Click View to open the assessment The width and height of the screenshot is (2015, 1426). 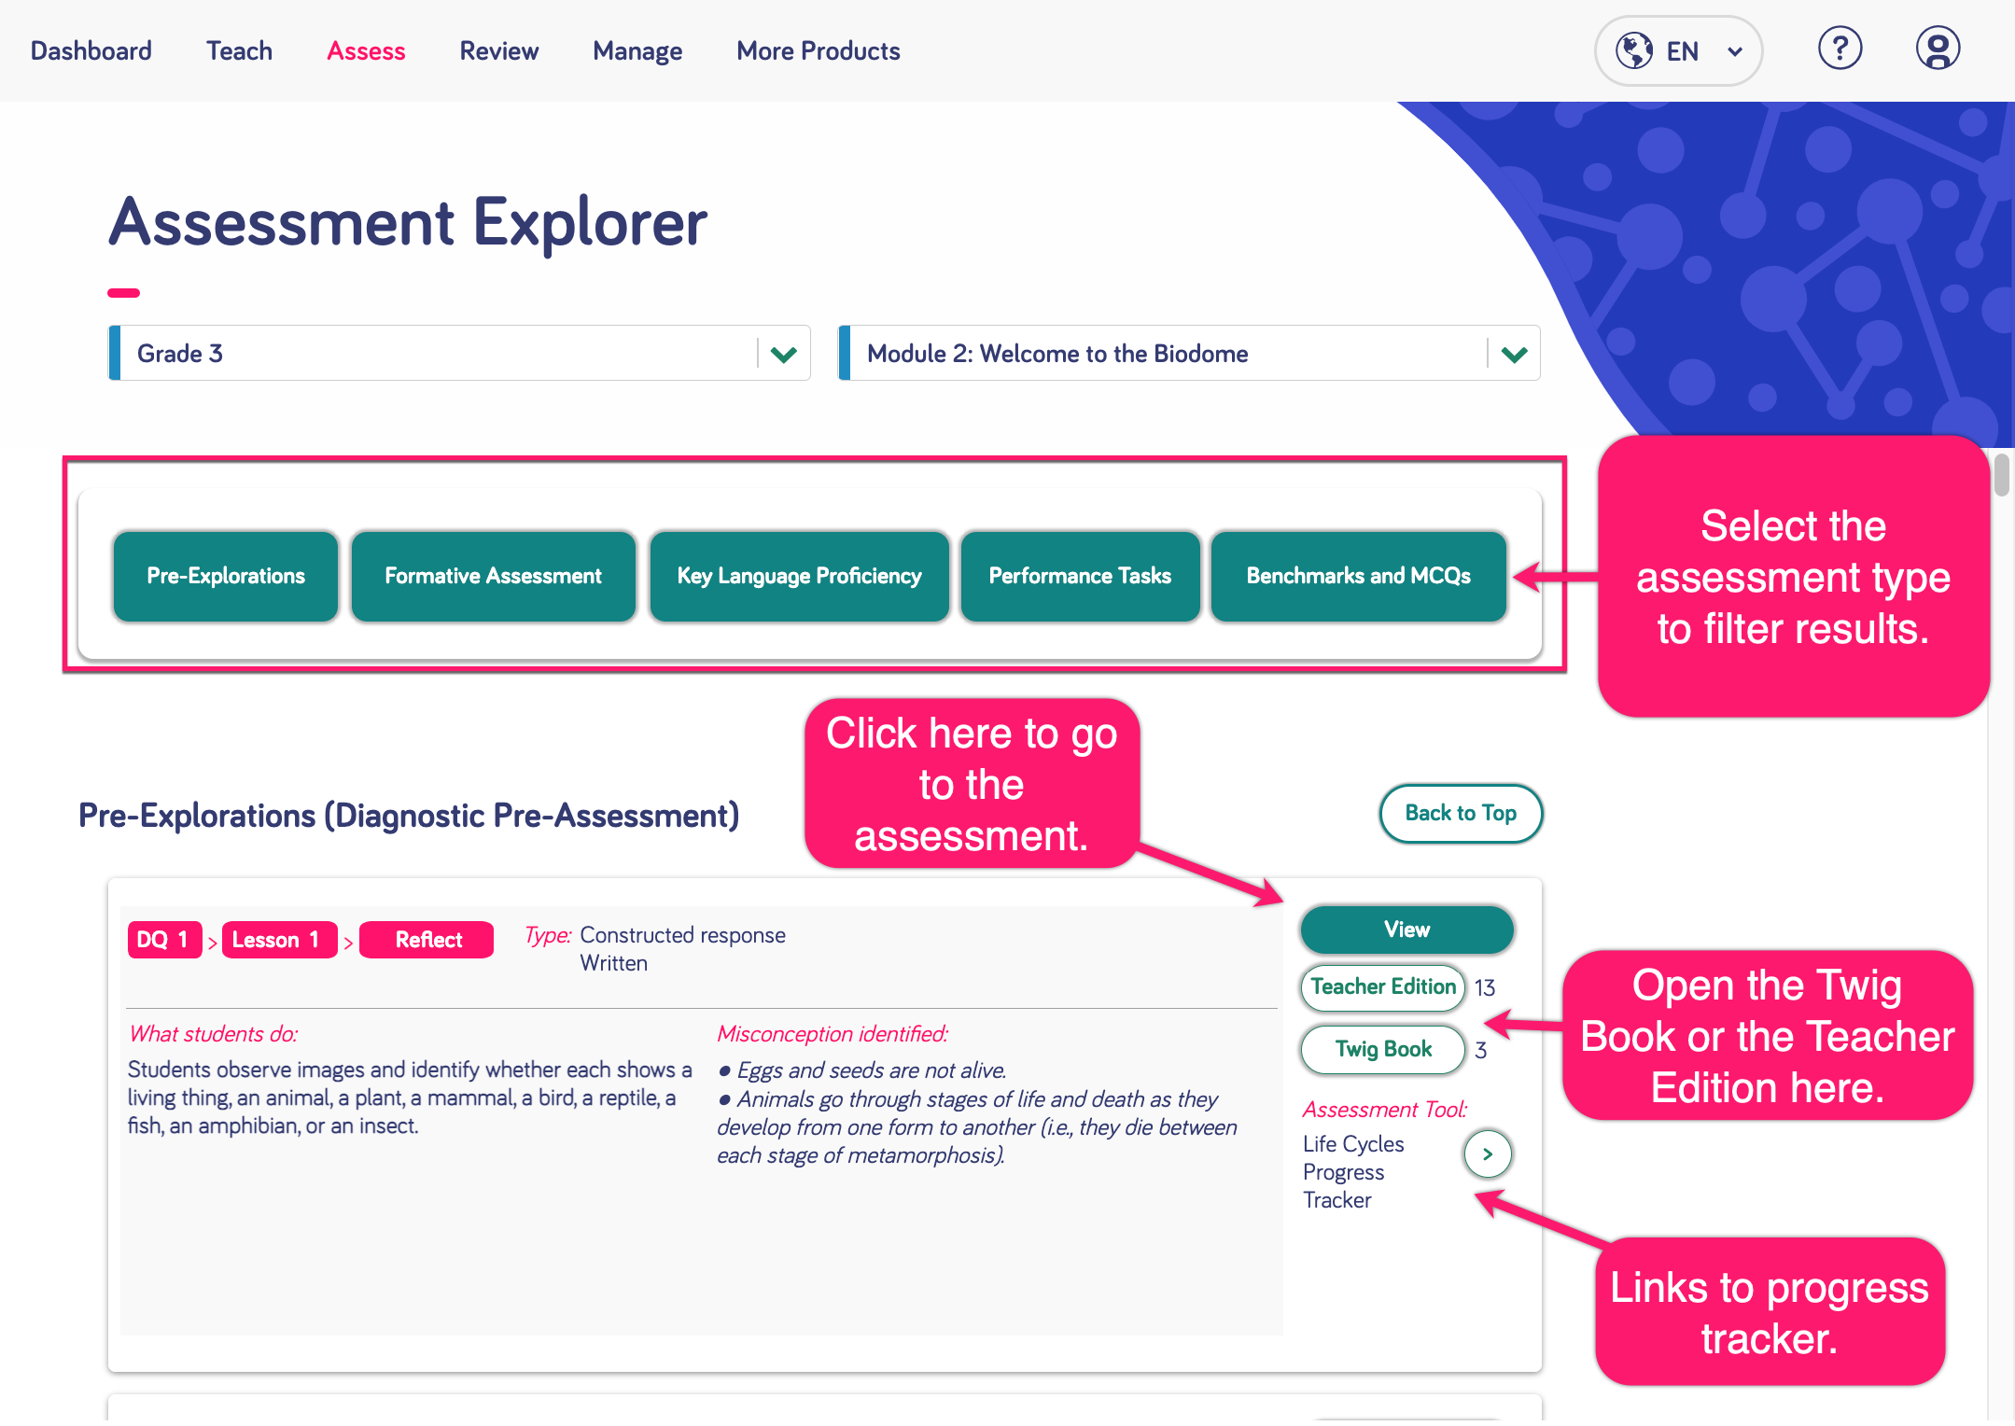[x=1406, y=930]
